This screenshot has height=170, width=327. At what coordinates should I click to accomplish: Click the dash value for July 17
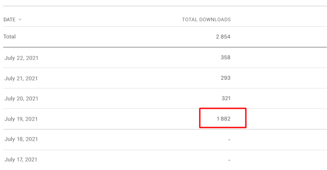[x=229, y=160]
